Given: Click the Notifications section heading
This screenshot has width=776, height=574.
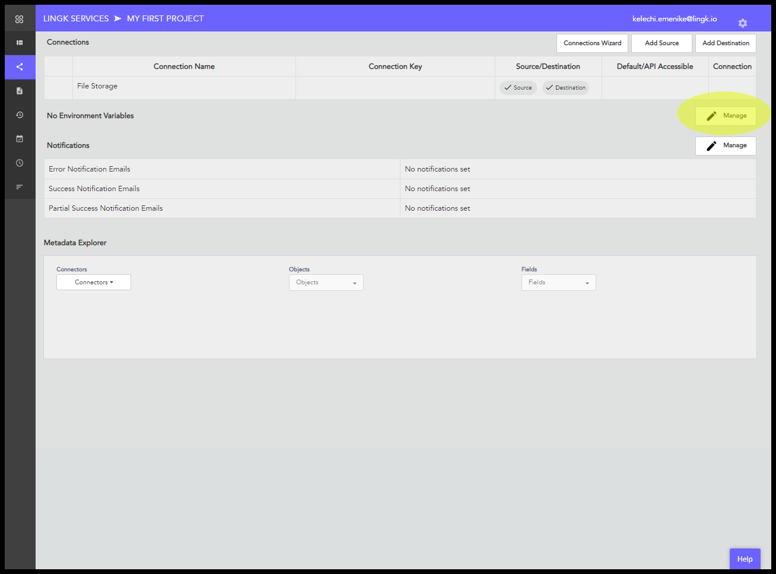Looking at the screenshot, I should click(x=68, y=145).
